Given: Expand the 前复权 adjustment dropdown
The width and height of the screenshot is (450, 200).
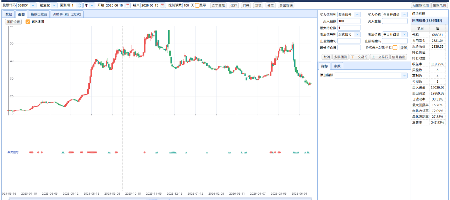Looking at the screenshot, I should coord(48,5).
